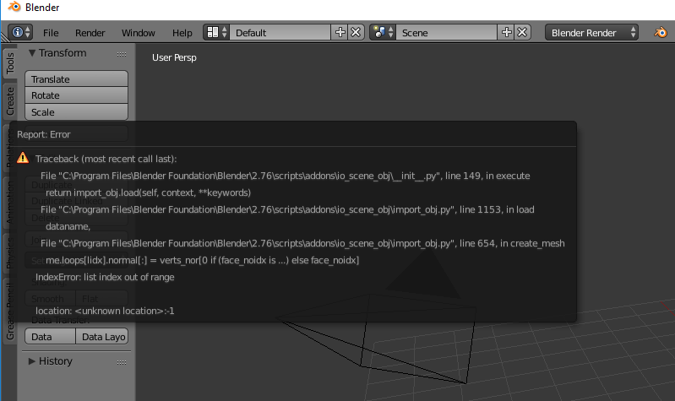Viewport: 675px width, 401px height.
Task: Click the History panel drag grip
Action: coord(122,362)
